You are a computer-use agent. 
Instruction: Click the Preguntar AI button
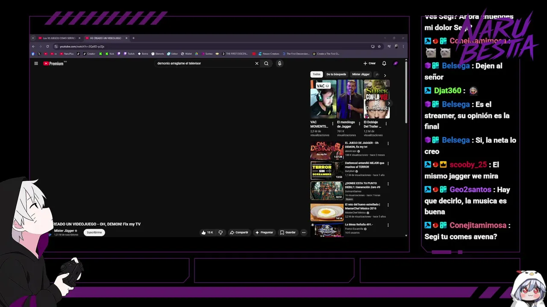264,232
